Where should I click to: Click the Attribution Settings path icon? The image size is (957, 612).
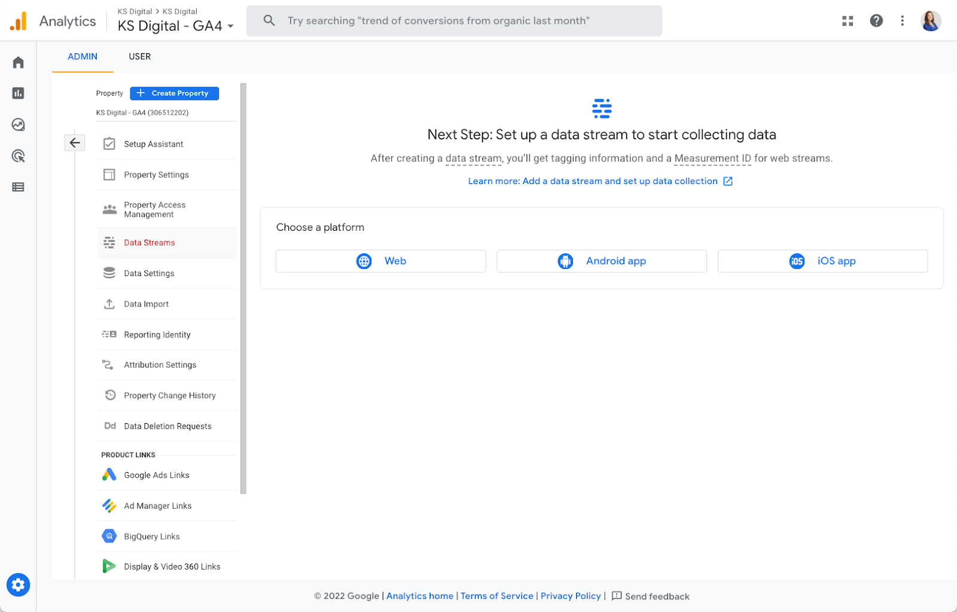[108, 365]
